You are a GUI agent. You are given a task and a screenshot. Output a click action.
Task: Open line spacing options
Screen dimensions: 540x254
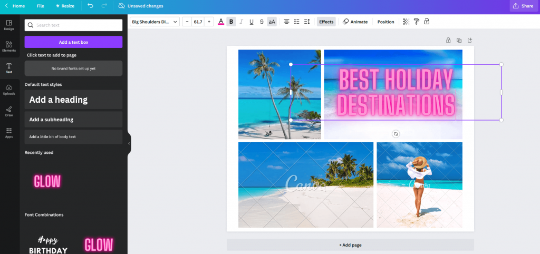[x=307, y=22]
